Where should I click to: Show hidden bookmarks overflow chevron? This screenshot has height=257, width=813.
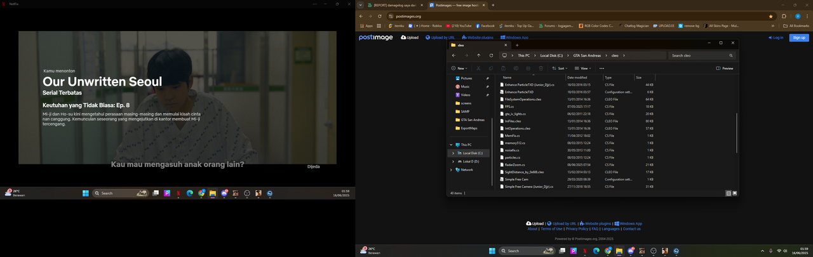(x=773, y=26)
